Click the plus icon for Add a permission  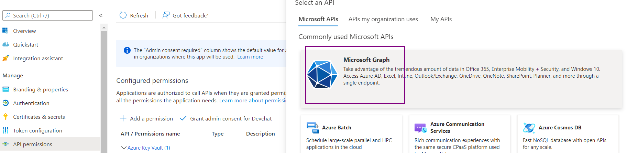coord(123,118)
